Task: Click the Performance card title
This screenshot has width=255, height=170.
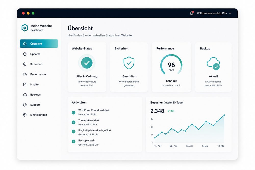Action: (165, 48)
